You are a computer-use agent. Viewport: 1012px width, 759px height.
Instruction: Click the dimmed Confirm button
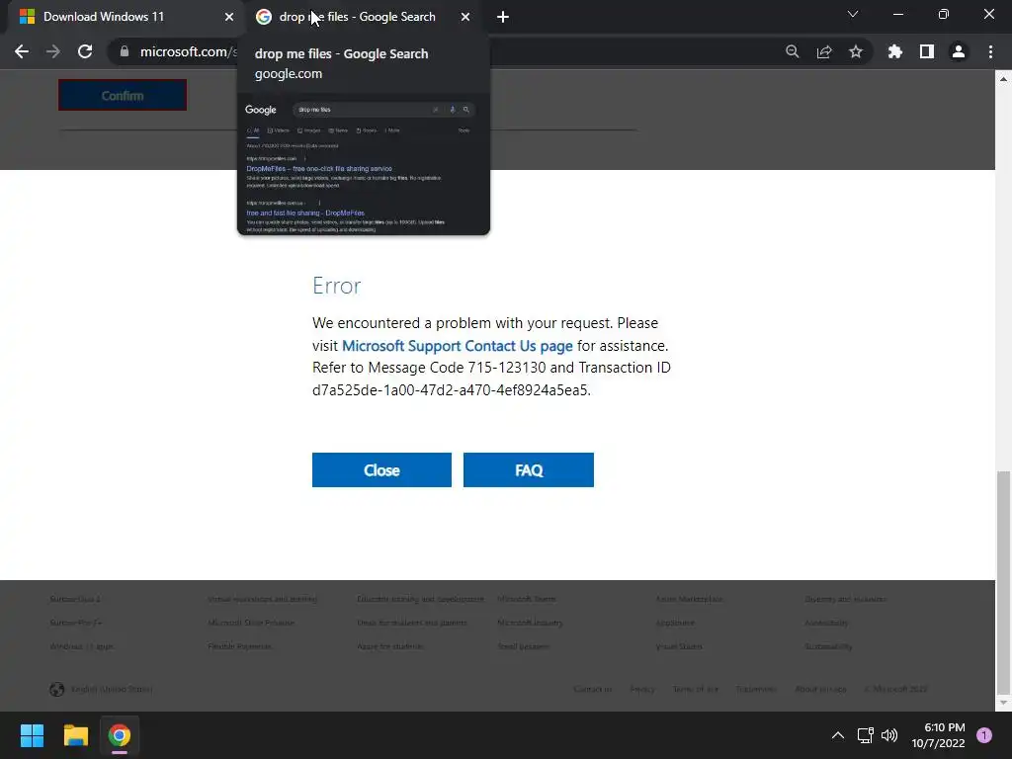coord(123,96)
